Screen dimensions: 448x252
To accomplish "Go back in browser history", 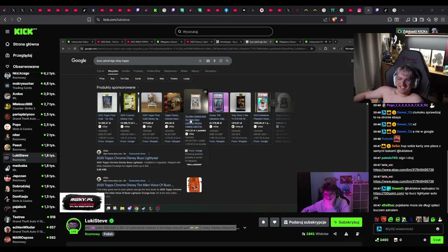I will 5,20.
